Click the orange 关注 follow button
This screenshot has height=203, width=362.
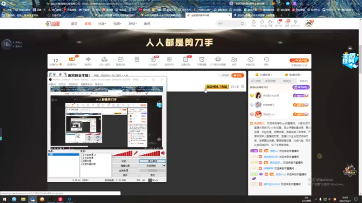tap(238, 75)
